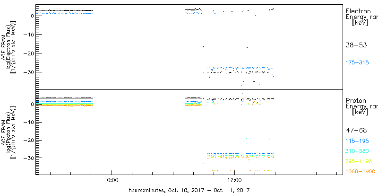Click the 0:00 time axis label
This screenshot has height=194, width=378.
pyautogui.click(x=112, y=180)
